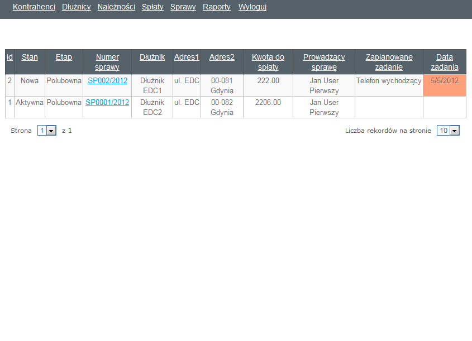
Task: Open case SP0001/2012
Action: coord(107,102)
